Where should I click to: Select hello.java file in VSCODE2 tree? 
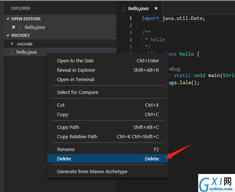pyautogui.click(x=60, y=52)
